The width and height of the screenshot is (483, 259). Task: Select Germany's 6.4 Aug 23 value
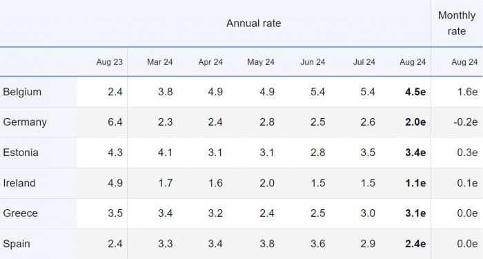115,122
